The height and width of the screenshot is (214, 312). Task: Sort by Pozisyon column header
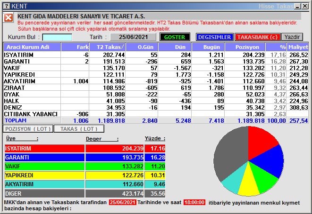(245, 47)
